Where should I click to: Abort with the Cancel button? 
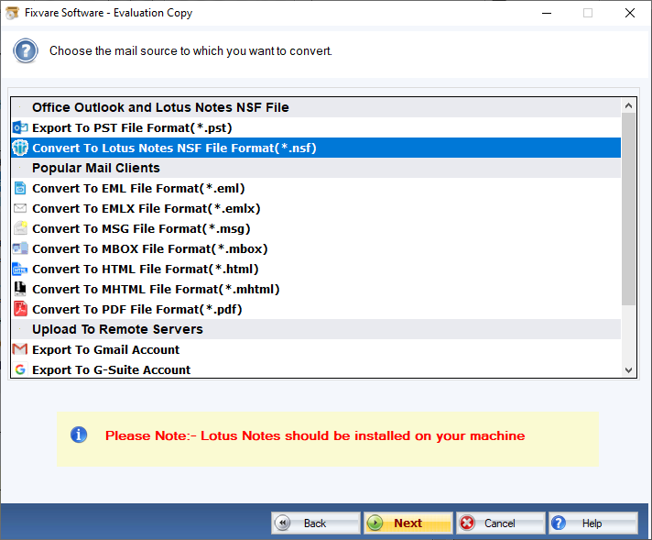(500, 523)
